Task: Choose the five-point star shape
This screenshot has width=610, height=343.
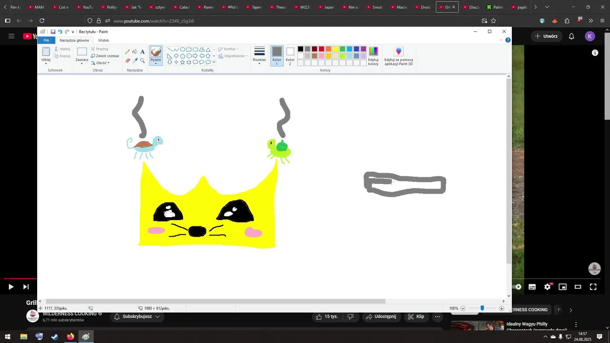Action: coord(183,62)
